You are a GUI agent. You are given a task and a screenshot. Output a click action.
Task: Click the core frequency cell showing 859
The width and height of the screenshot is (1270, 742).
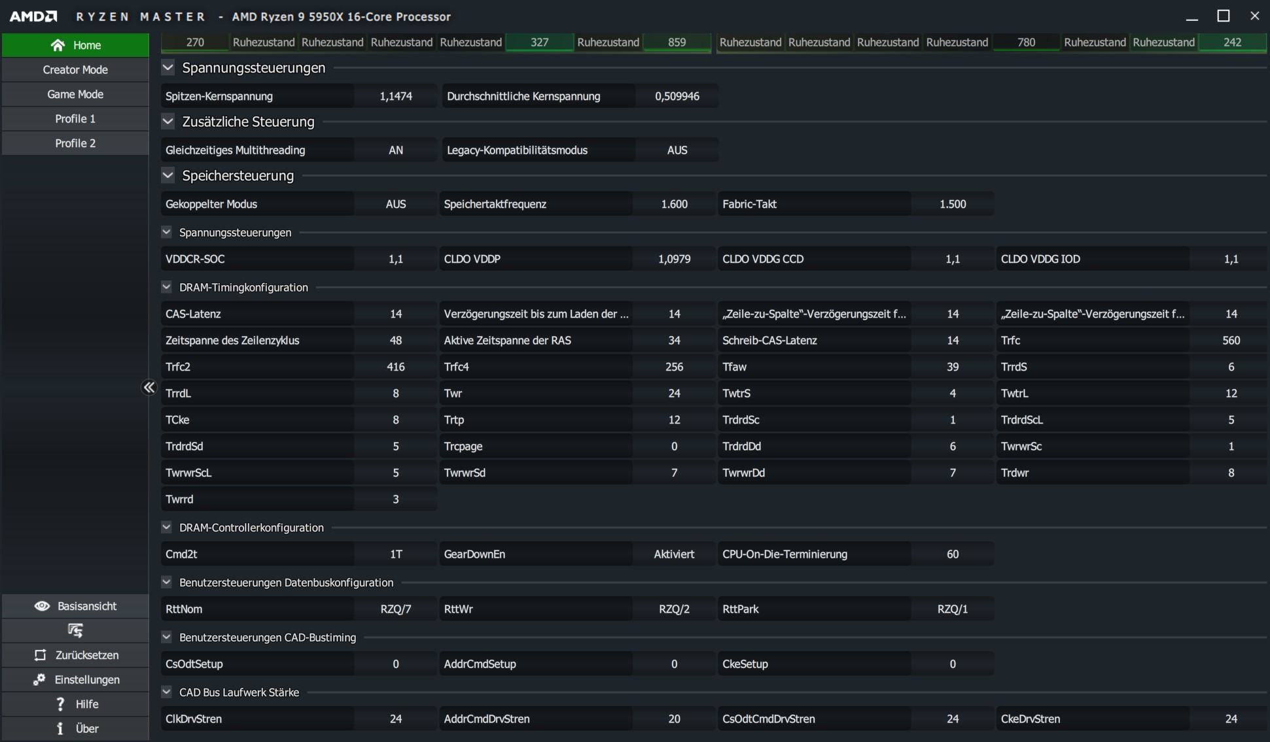pyautogui.click(x=677, y=42)
